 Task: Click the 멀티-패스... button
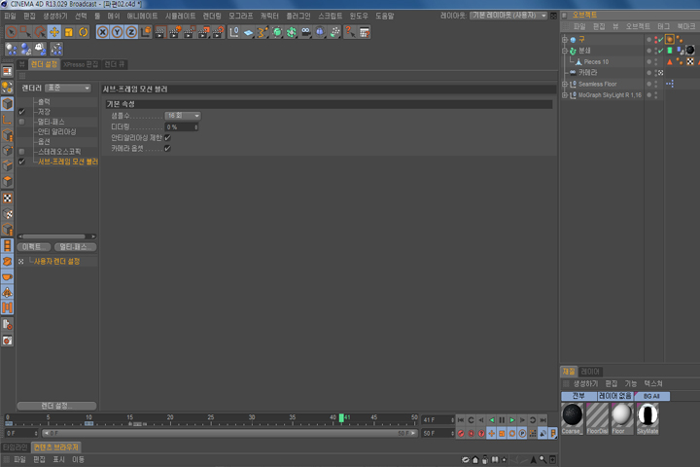click(x=75, y=247)
